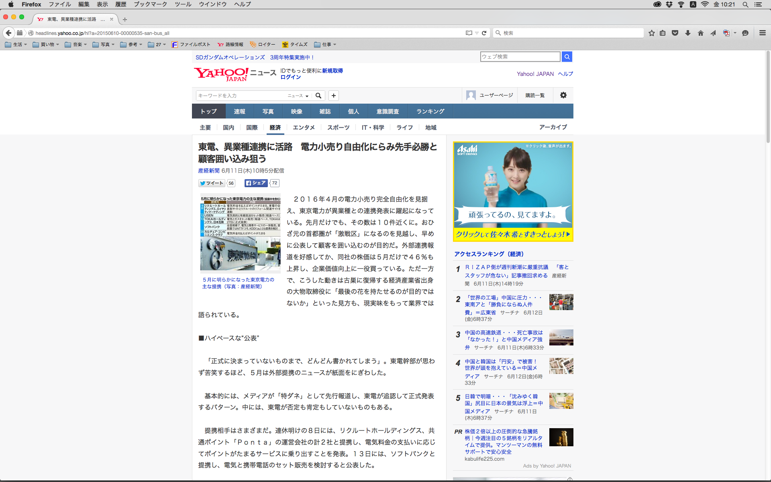Click Yahoo news settings gear icon

(563, 95)
